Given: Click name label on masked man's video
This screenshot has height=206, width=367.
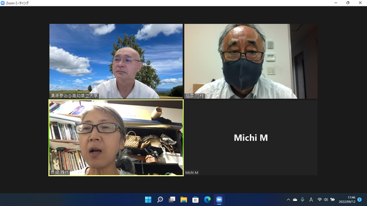Looking at the screenshot, I should tap(195, 96).
